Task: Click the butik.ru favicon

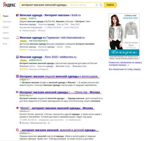Action: coord(17,15)
